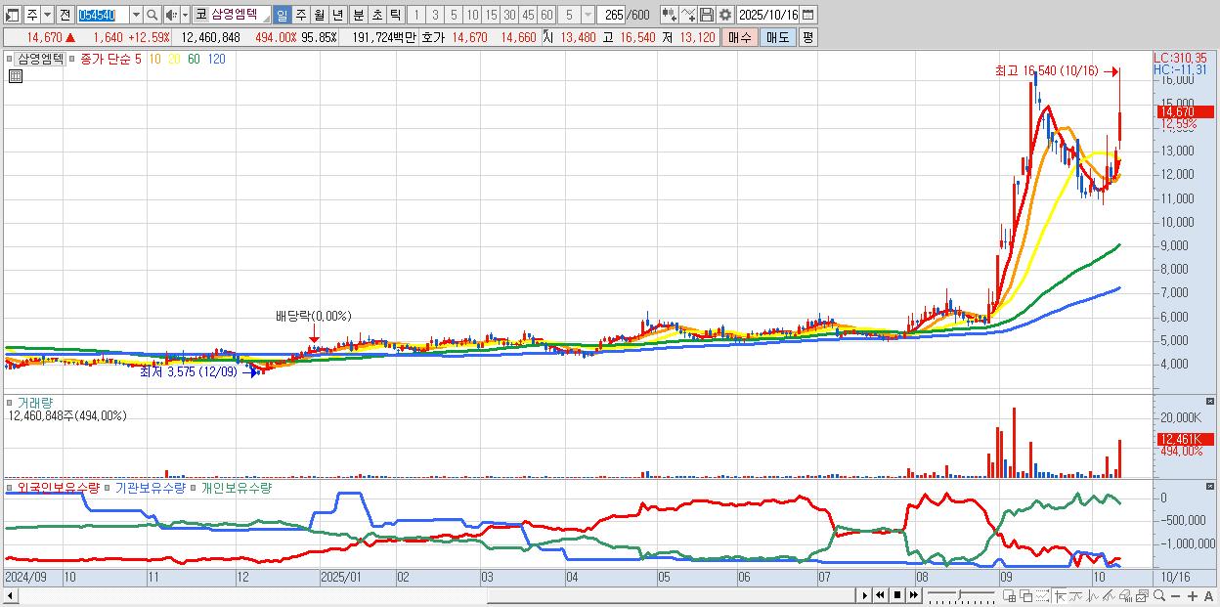Click the scroll-left arrow of chart scrollbar
1220x607 pixels.
(11, 595)
